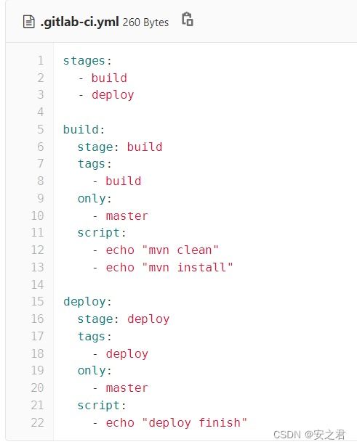Copy file path using clipboard icon
Image resolution: width=357 pixels, height=447 pixels.
click(188, 20)
